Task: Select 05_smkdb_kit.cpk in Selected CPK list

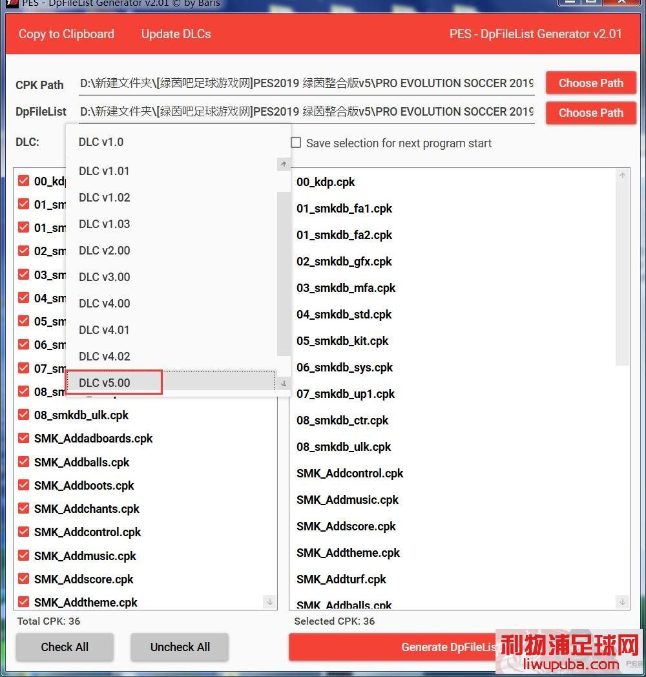Action: pyautogui.click(x=342, y=340)
